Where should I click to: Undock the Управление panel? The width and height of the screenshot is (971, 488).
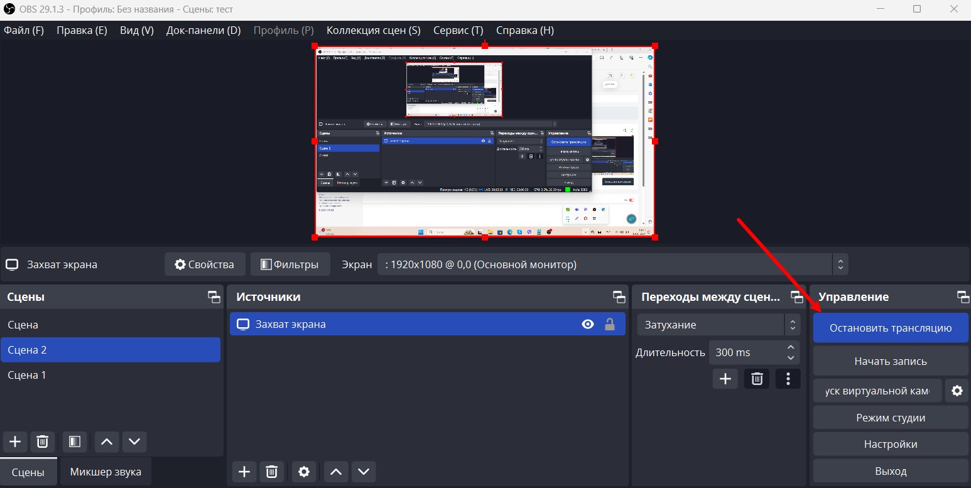963,297
